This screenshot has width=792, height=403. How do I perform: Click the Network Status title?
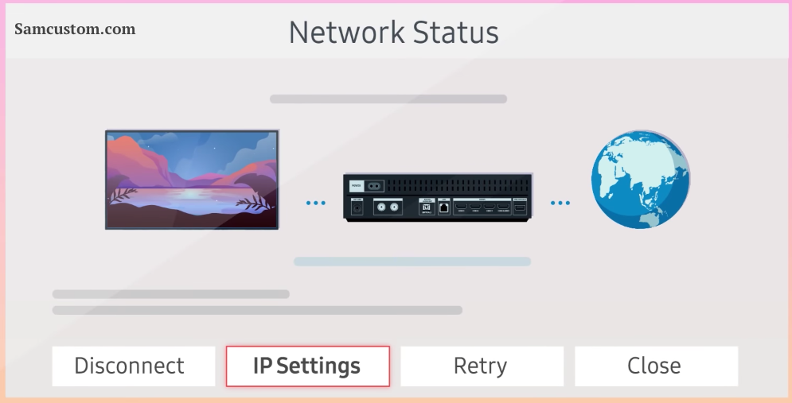point(393,33)
